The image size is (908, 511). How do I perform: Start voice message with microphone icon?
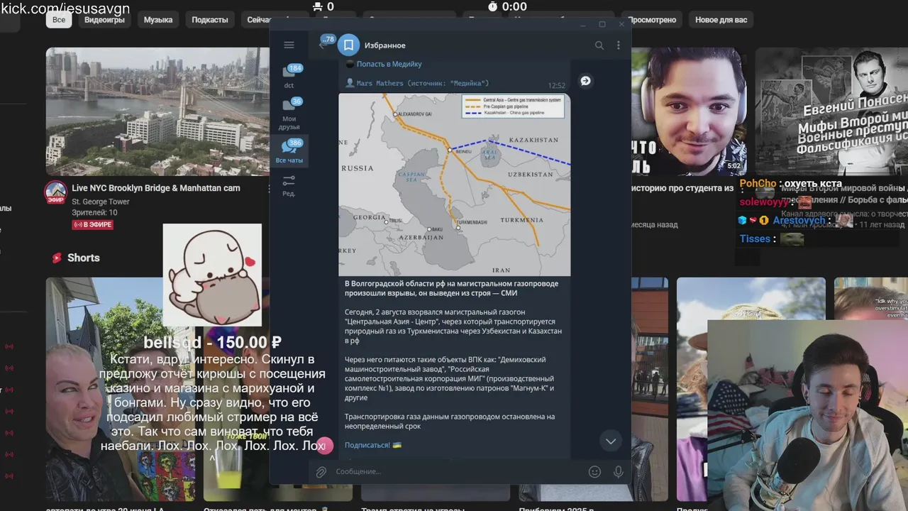tap(618, 472)
